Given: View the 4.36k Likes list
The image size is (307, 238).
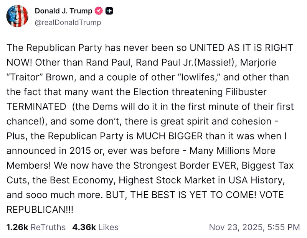Looking at the screenshot, I should tap(95, 227).
